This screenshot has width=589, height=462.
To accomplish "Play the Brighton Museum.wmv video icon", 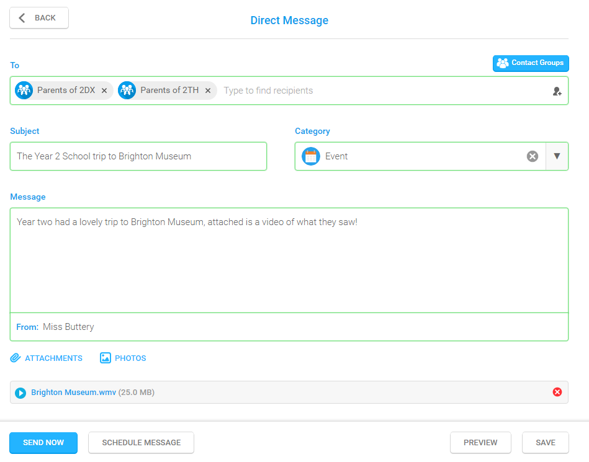I will click(20, 393).
